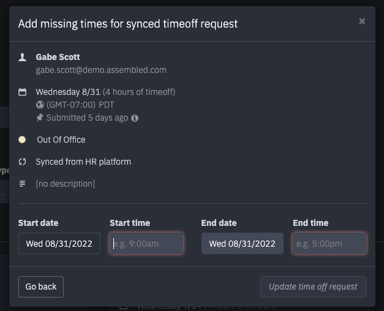Click the globe timezone icon
The width and height of the screenshot is (384, 311).
click(x=40, y=105)
